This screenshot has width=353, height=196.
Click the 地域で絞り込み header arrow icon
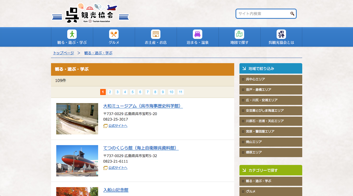tap(244, 68)
